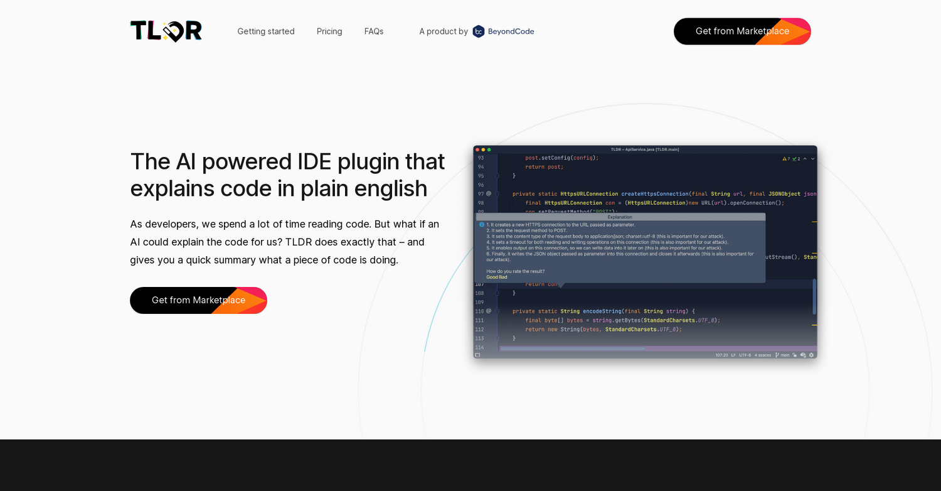Rate the explanation as Good
Screen dimensions: 941x491
pyautogui.click(x=491, y=277)
